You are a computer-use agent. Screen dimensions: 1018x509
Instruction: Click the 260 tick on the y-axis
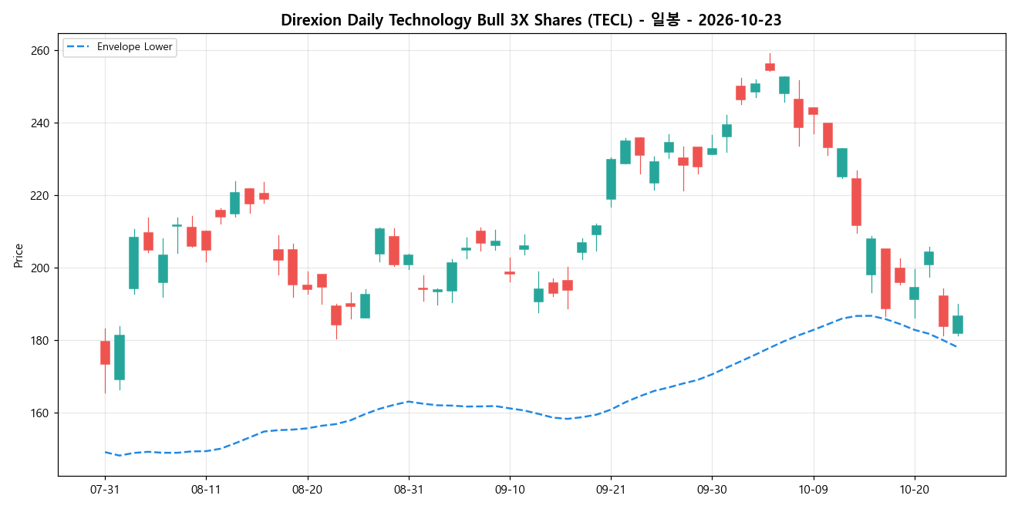click(x=41, y=51)
